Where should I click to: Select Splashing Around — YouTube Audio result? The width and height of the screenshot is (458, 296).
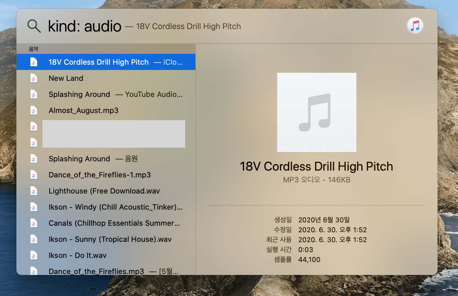[x=106, y=94]
